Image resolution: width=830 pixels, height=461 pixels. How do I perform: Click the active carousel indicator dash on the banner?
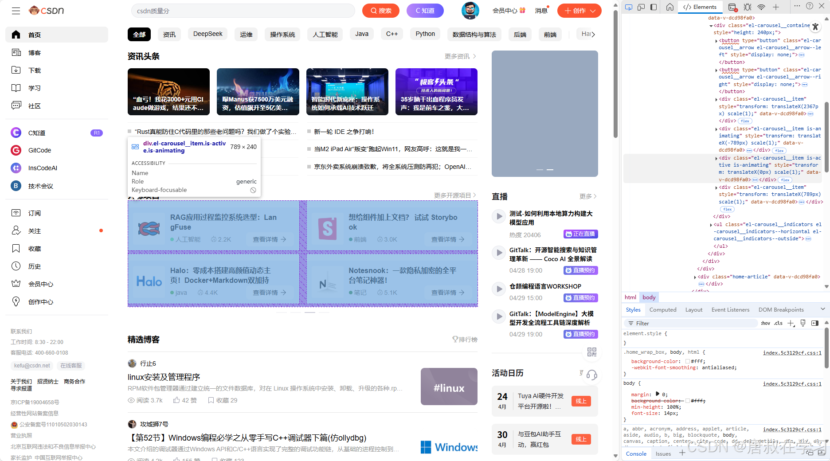[550, 170]
